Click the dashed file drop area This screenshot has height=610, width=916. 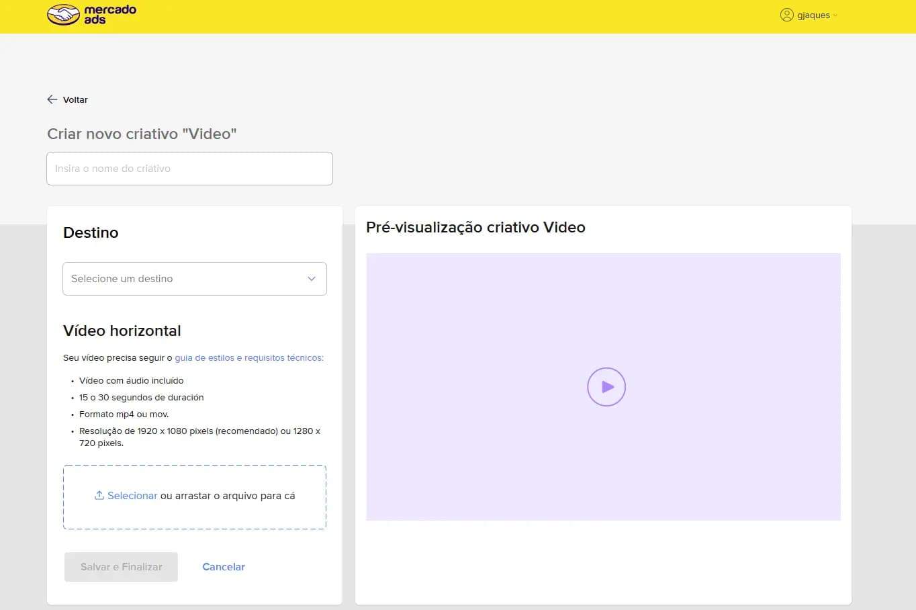tap(195, 497)
